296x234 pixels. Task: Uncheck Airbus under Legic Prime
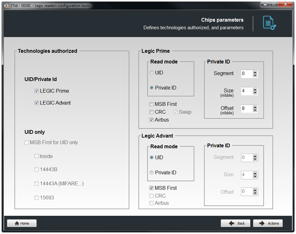point(151,120)
